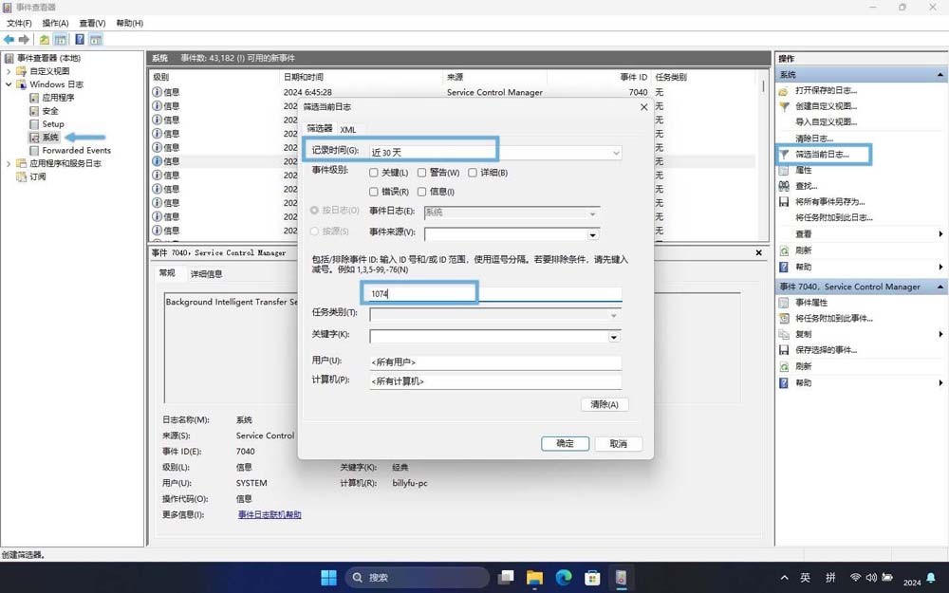949x593 pixels.
Task: Check the 错误(R) event level
Action: click(372, 191)
